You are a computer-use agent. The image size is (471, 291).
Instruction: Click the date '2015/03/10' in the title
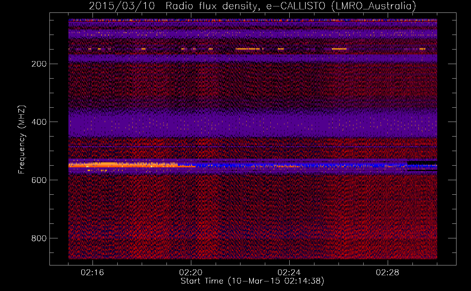pyautogui.click(x=122, y=6)
